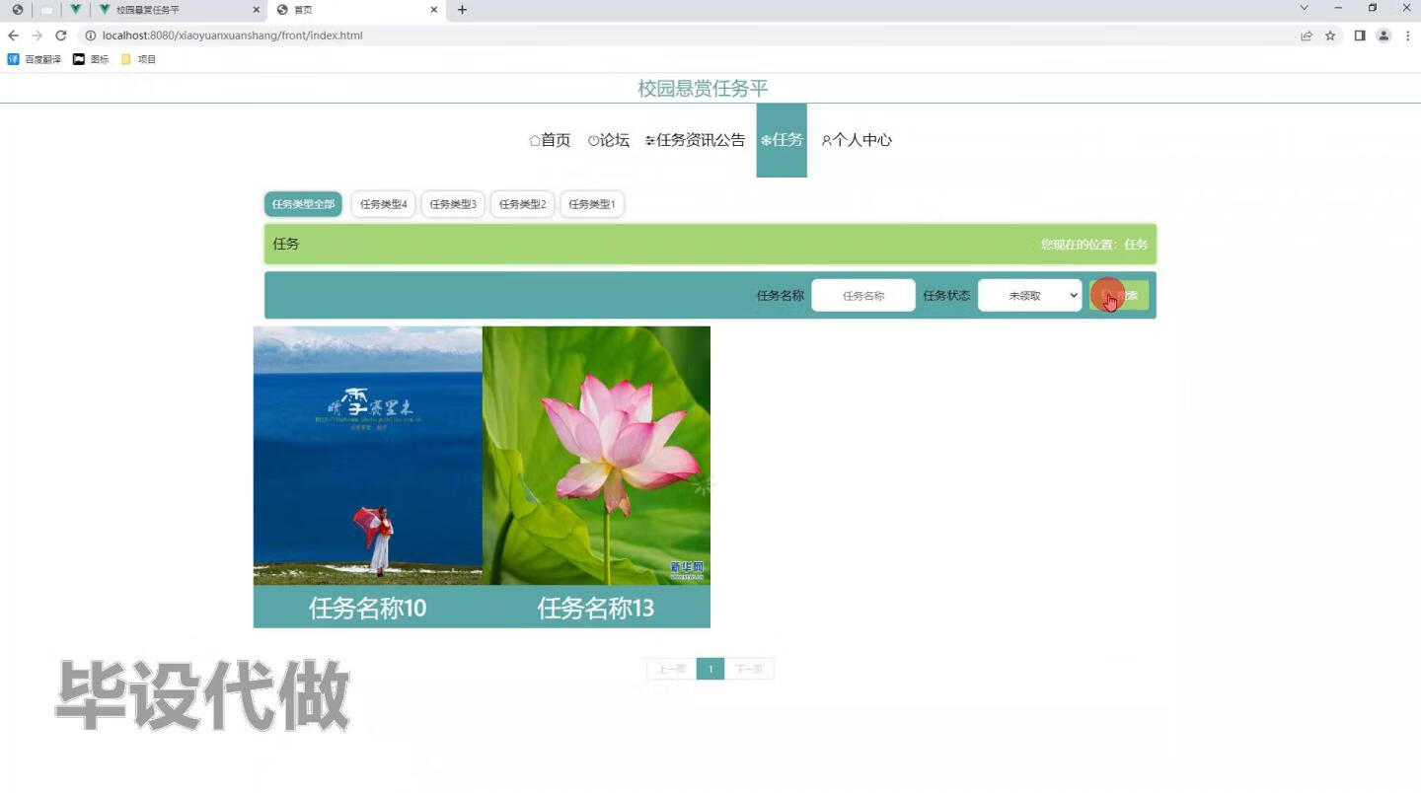Go to 首页 in the site navigation
The image size is (1421, 793).
550,140
